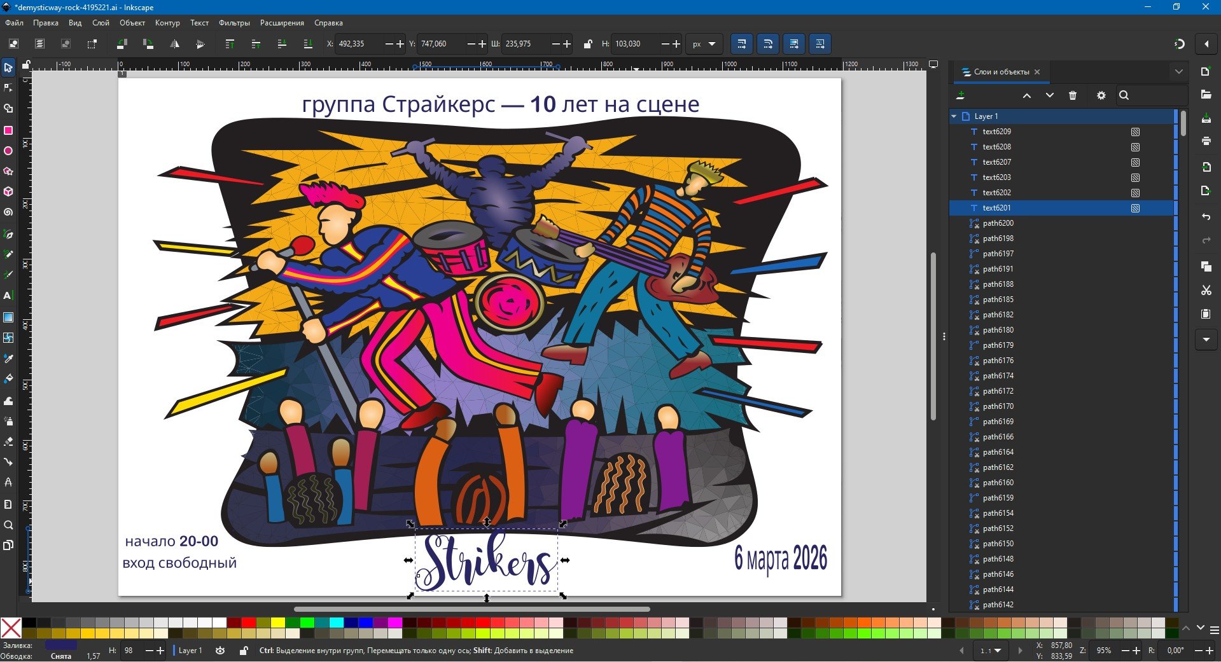Viewport: 1221px width, 662px height.
Task: Toggle width/height proportion lock
Action: pyautogui.click(x=588, y=44)
